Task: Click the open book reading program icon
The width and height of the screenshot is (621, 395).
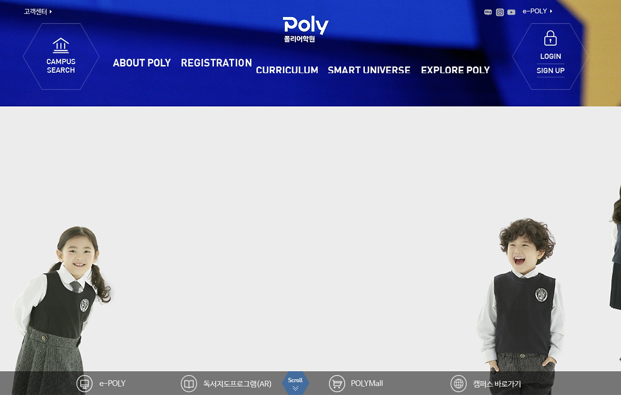Action: click(189, 383)
